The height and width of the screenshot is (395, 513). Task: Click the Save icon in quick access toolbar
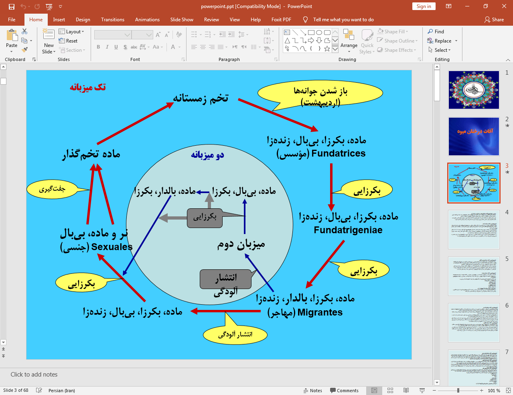point(12,6)
